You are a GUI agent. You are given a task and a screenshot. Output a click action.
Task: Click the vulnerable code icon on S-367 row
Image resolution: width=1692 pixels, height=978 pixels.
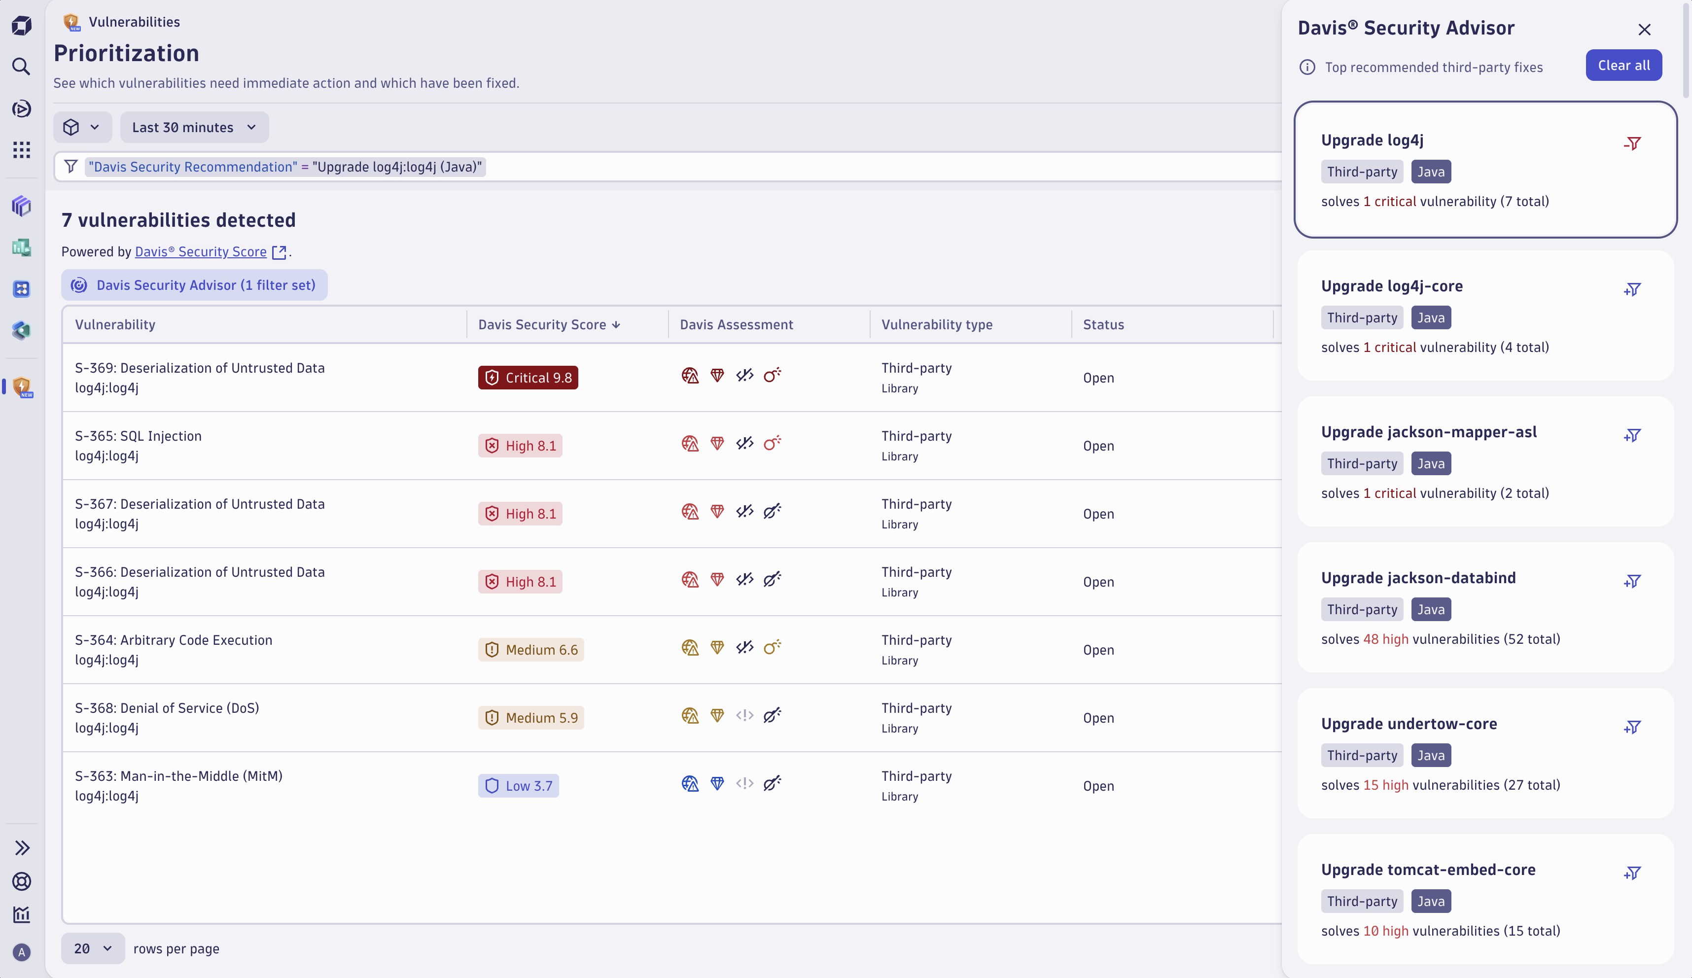pyautogui.click(x=744, y=512)
